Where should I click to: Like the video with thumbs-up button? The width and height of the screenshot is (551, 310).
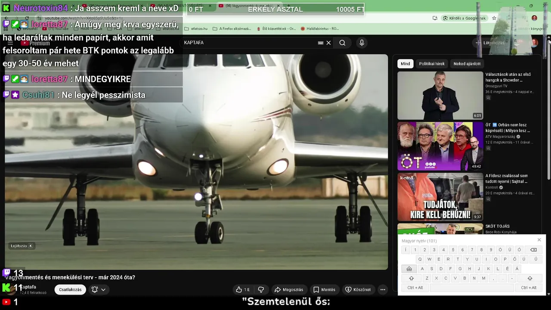pos(243,290)
